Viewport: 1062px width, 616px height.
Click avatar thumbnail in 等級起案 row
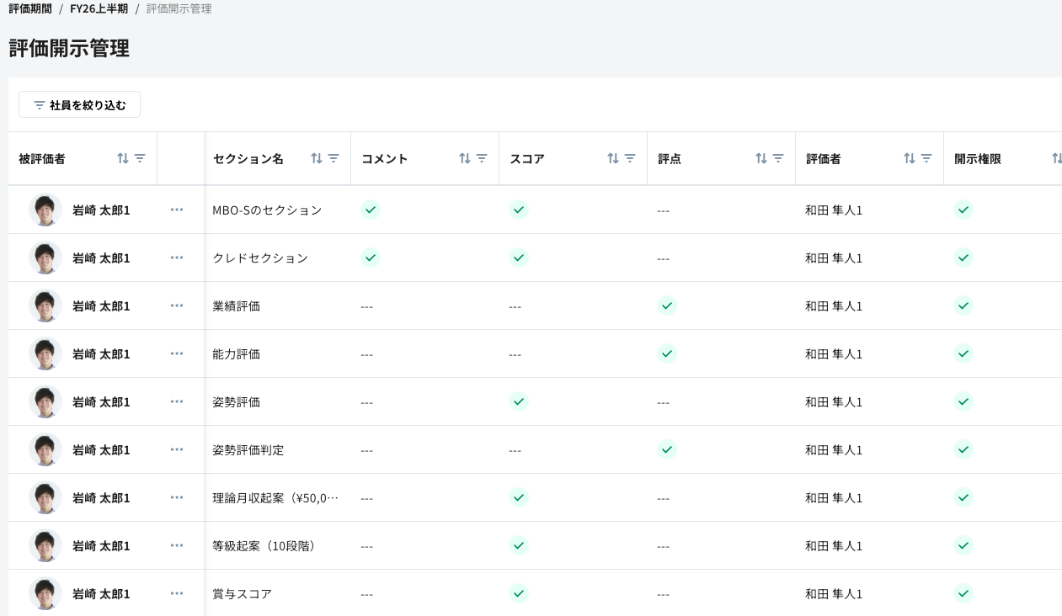coord(45,545)
